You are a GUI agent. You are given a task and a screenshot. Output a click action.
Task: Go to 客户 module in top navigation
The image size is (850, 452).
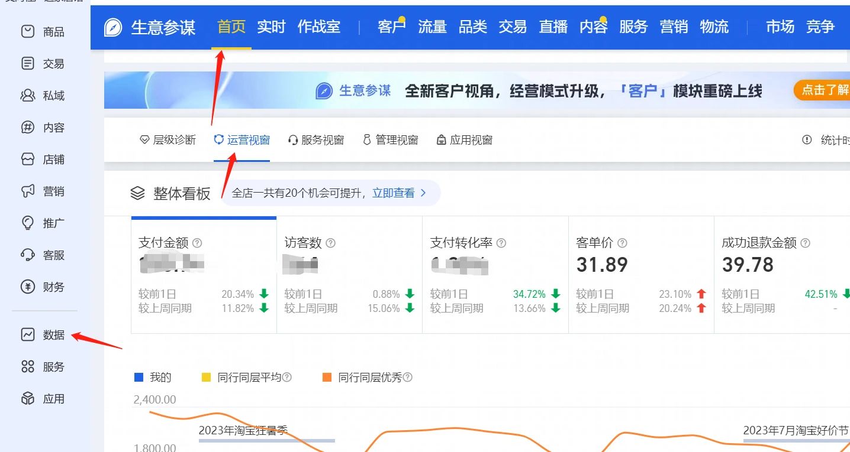[x=392, y=27]
